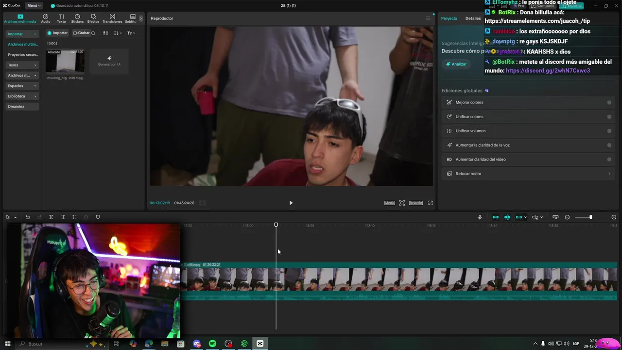Switch to the Detalles tab
This screenshot has height=350, width=622.
point(473,18)
